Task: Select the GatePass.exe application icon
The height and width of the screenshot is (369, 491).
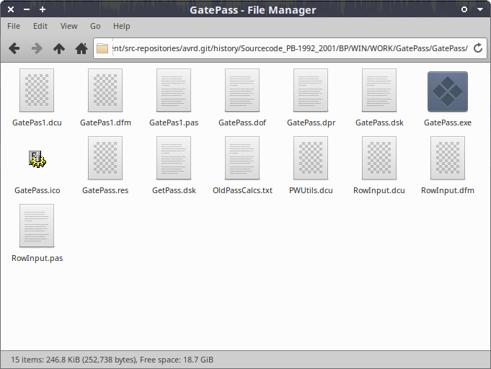Action: coord(447,92)
